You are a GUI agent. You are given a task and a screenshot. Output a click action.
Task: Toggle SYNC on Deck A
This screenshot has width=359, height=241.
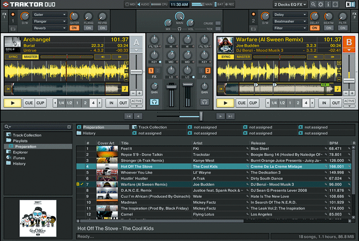[x=13, y=56]
